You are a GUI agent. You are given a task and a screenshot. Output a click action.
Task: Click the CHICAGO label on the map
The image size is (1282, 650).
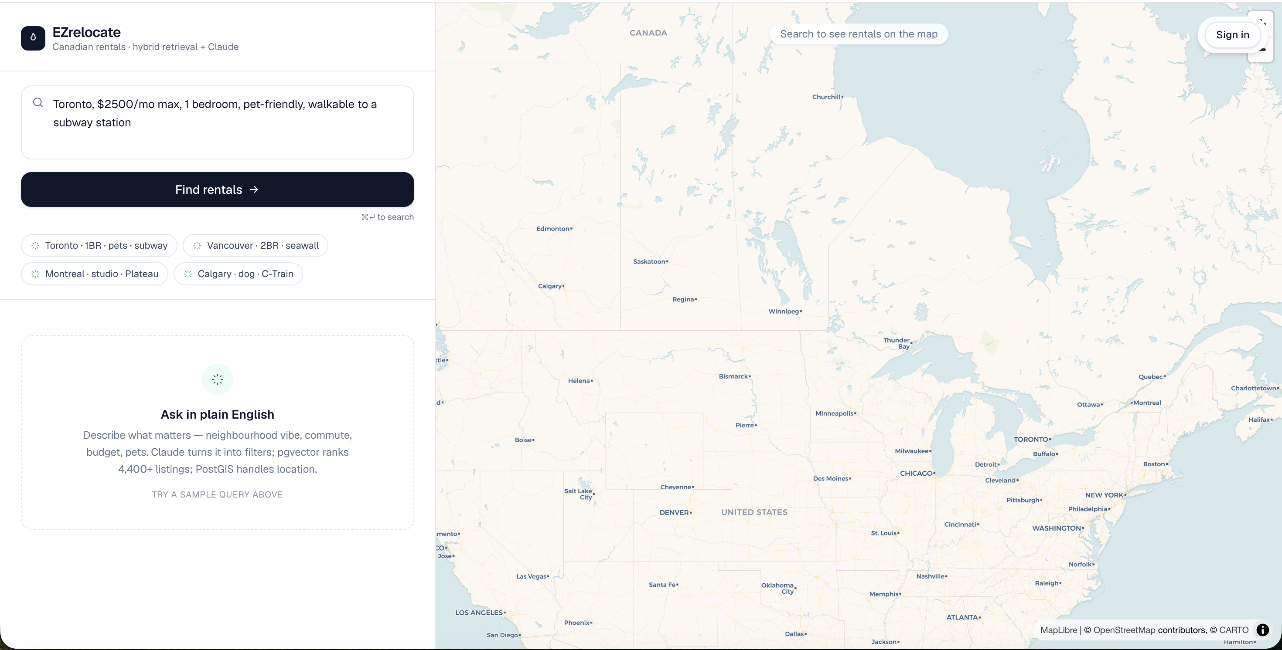pyautogui.click(x=916, y=474)
